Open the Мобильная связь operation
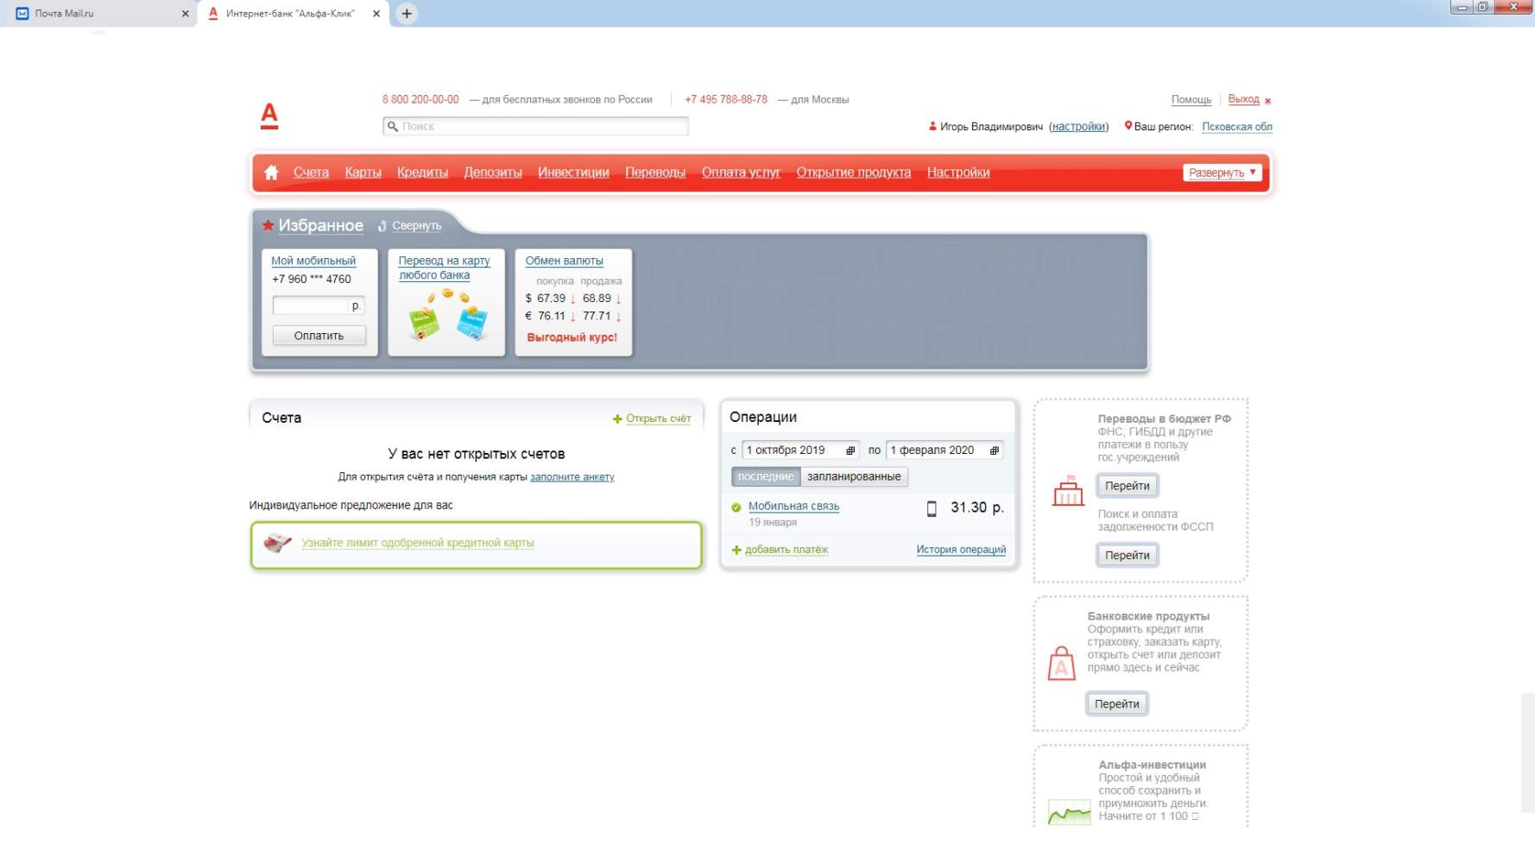Viewport: 1535px width, 863px height. pos(793,507)
